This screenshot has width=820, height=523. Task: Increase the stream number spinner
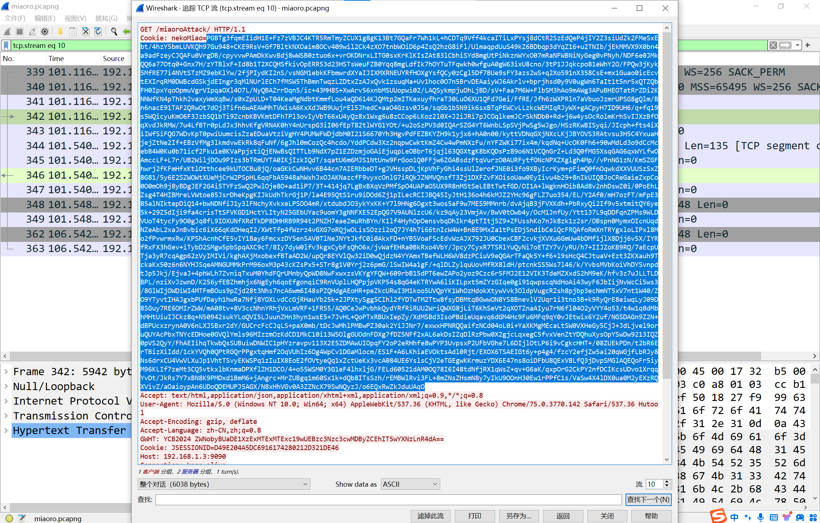pos(667,482)
